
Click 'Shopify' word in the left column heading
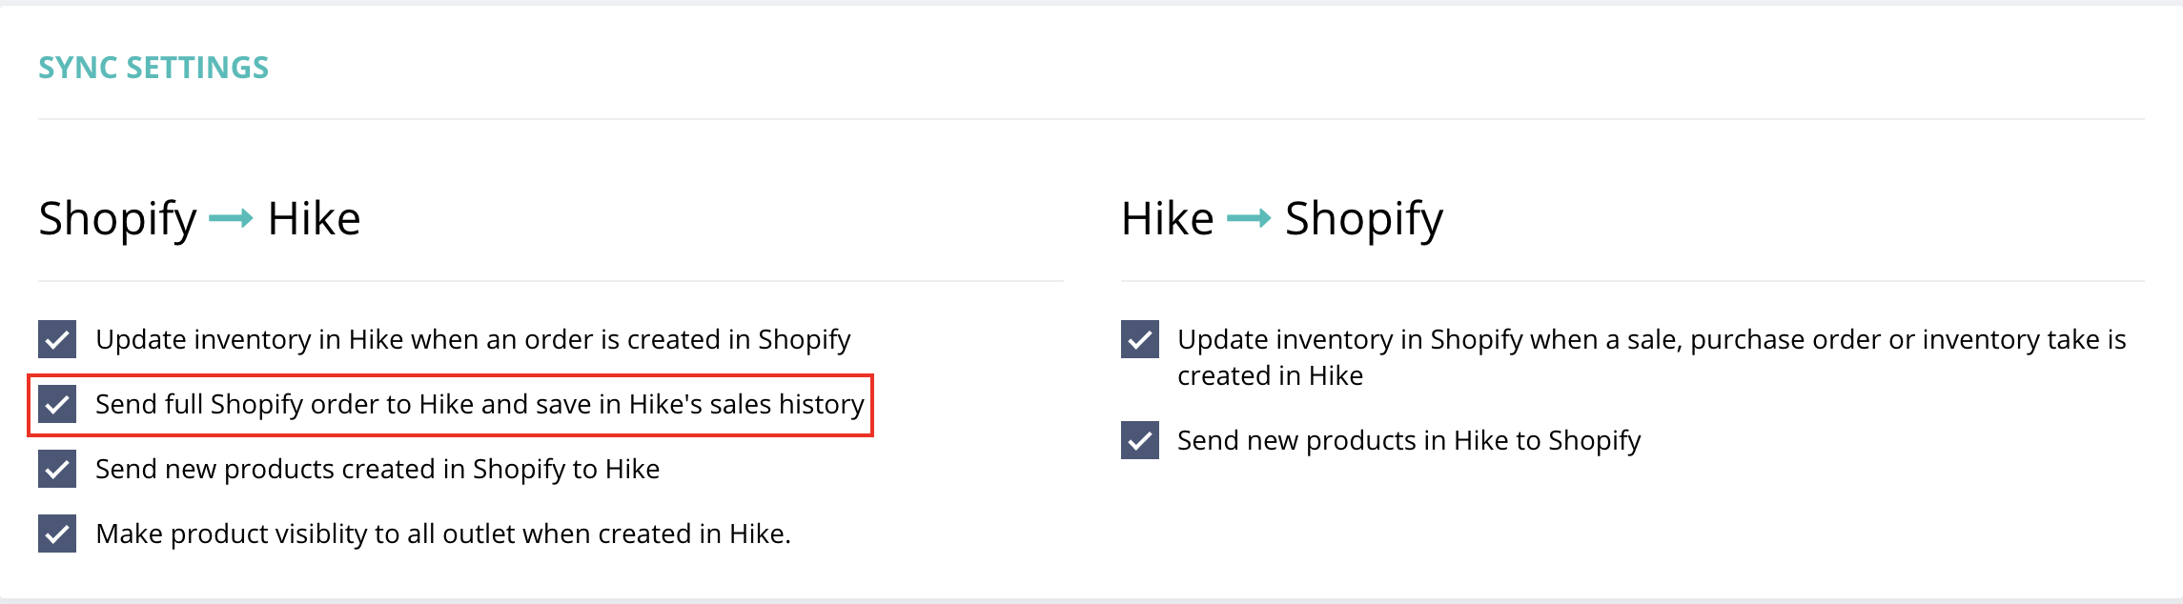click(117, 219)
